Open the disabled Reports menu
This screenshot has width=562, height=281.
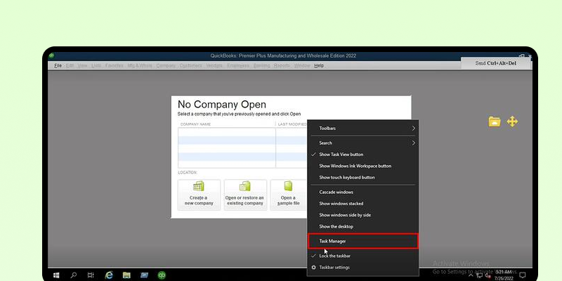[x=282, y=65]
